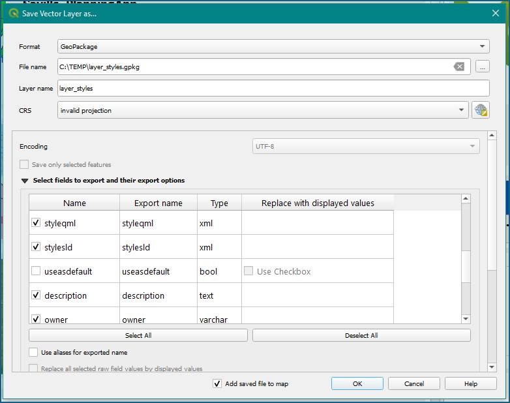This screenshot has width=510, height=403.
Task: Check the useasdefault field checkbox
Action: (36, 271)
